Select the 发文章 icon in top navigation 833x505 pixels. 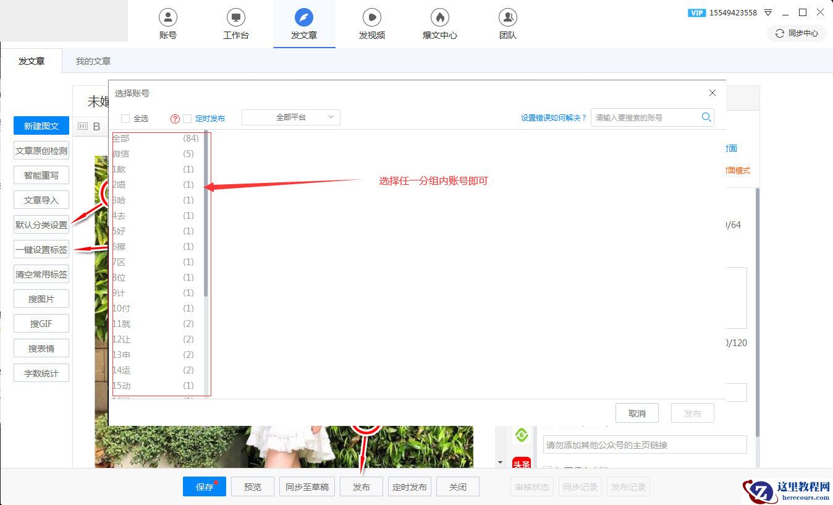[x=304, y=17]
